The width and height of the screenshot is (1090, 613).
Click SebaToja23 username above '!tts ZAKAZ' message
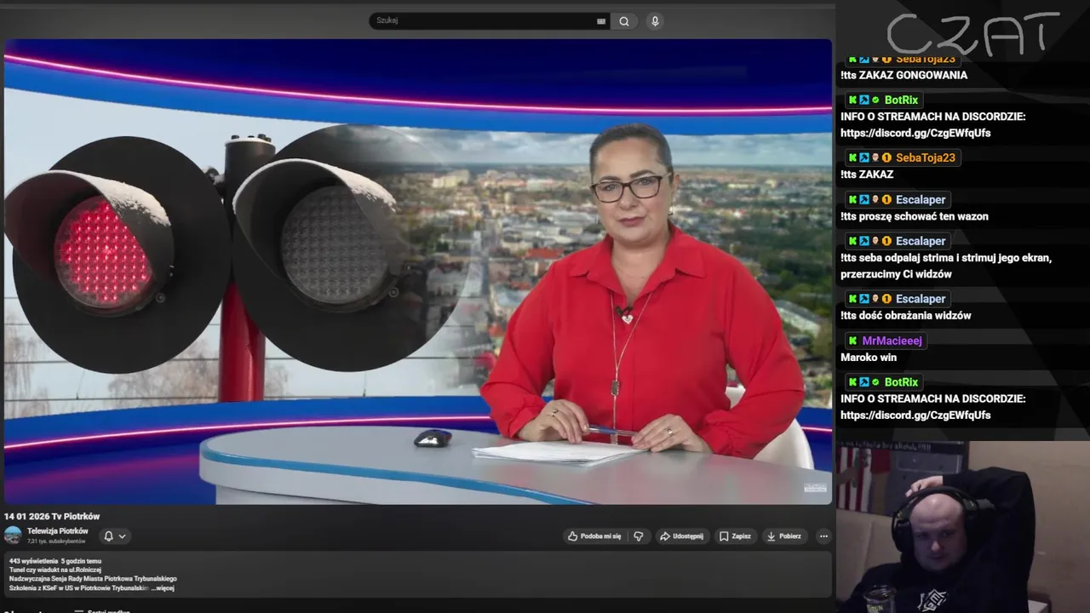click(x=926, y=158)
